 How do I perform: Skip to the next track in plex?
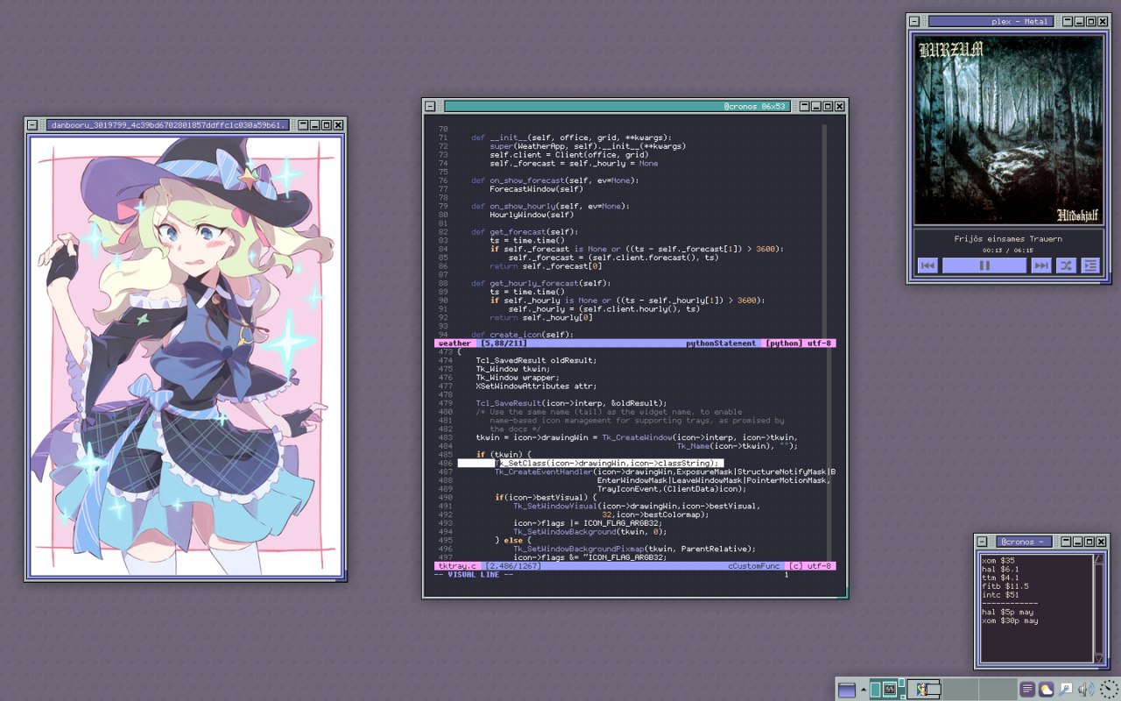click(x=1040, y=266)
